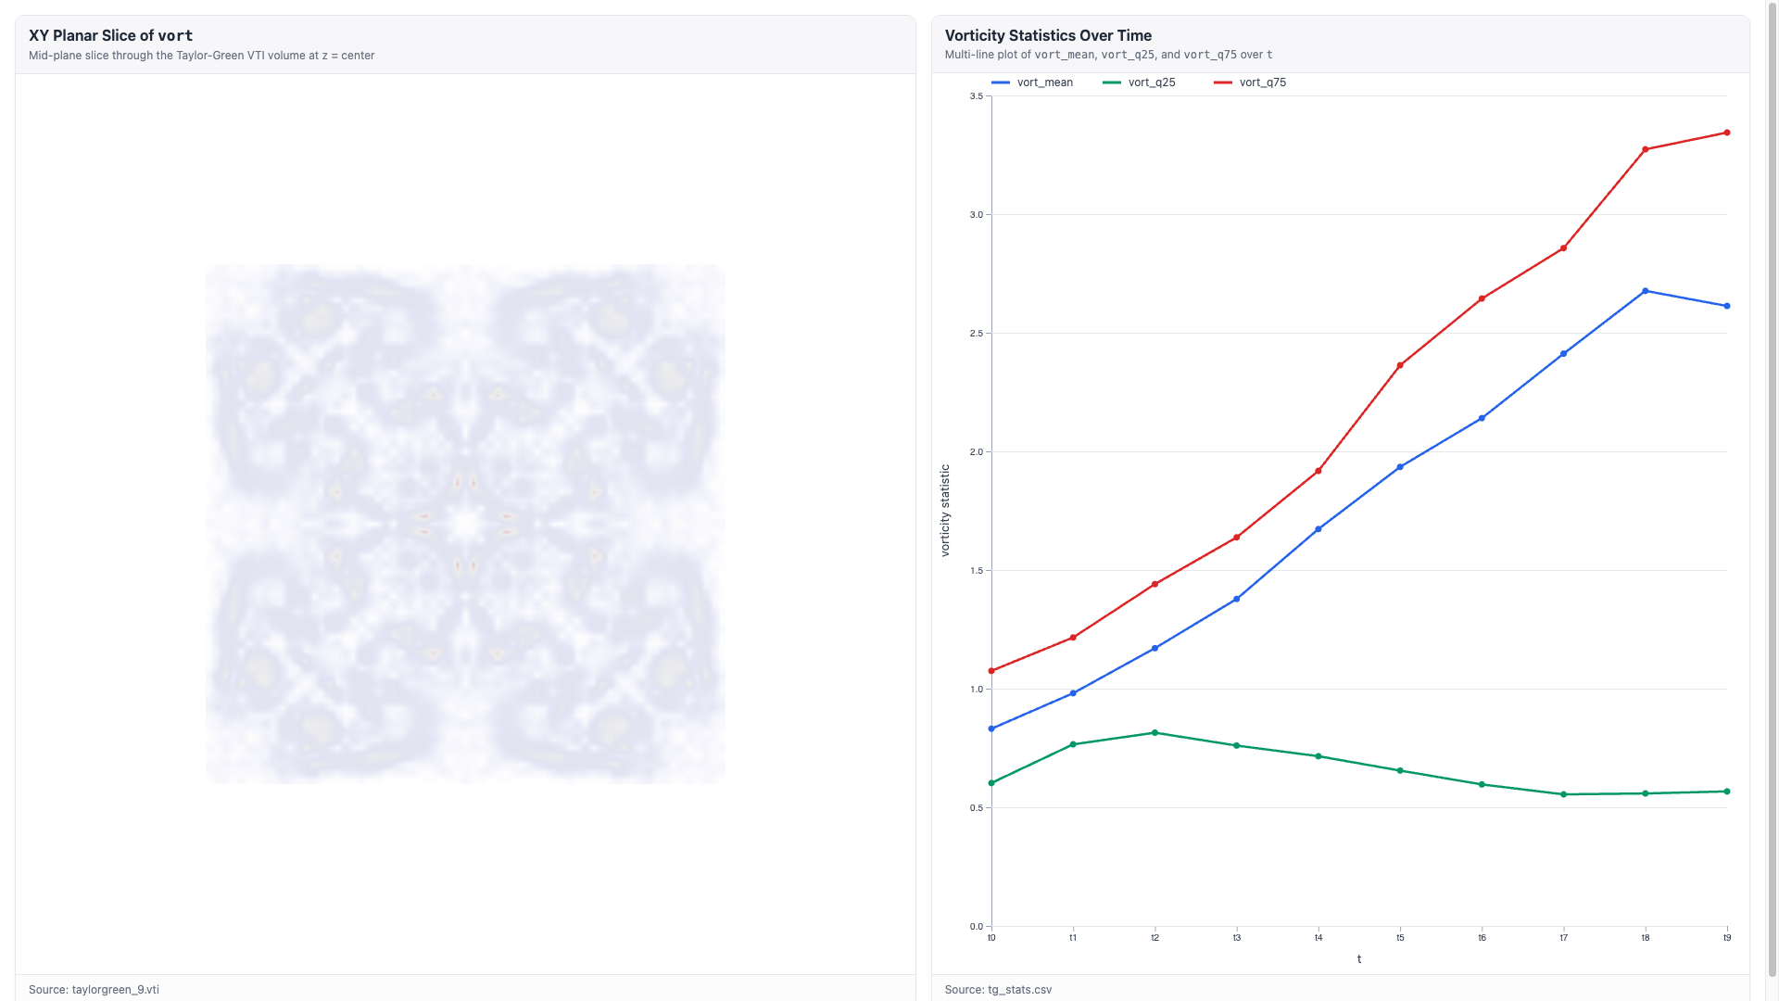This screenshot has width=1779, height=1001.
Task: Click the vort_q75 data point at t0
Action: 991,671
